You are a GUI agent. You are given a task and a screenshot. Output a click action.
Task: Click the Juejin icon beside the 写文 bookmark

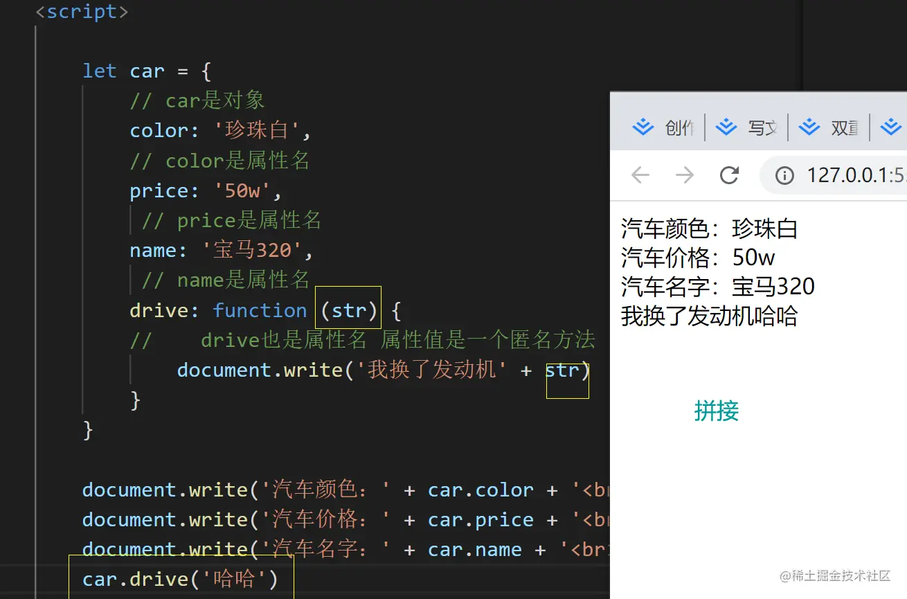[726, 127]
